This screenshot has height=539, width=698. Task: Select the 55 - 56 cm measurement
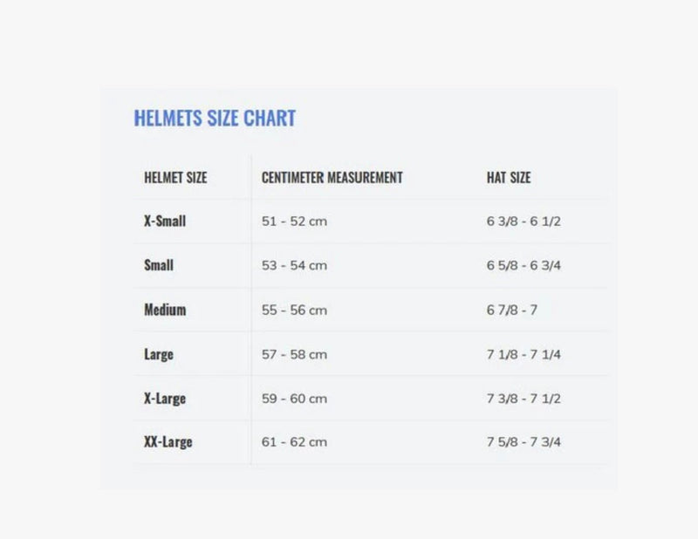click(x=294, y=310)
